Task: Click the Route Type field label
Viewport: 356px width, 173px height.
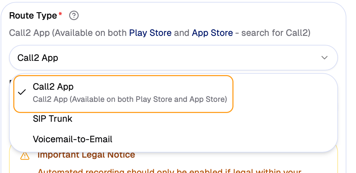Action: point(33,15)
